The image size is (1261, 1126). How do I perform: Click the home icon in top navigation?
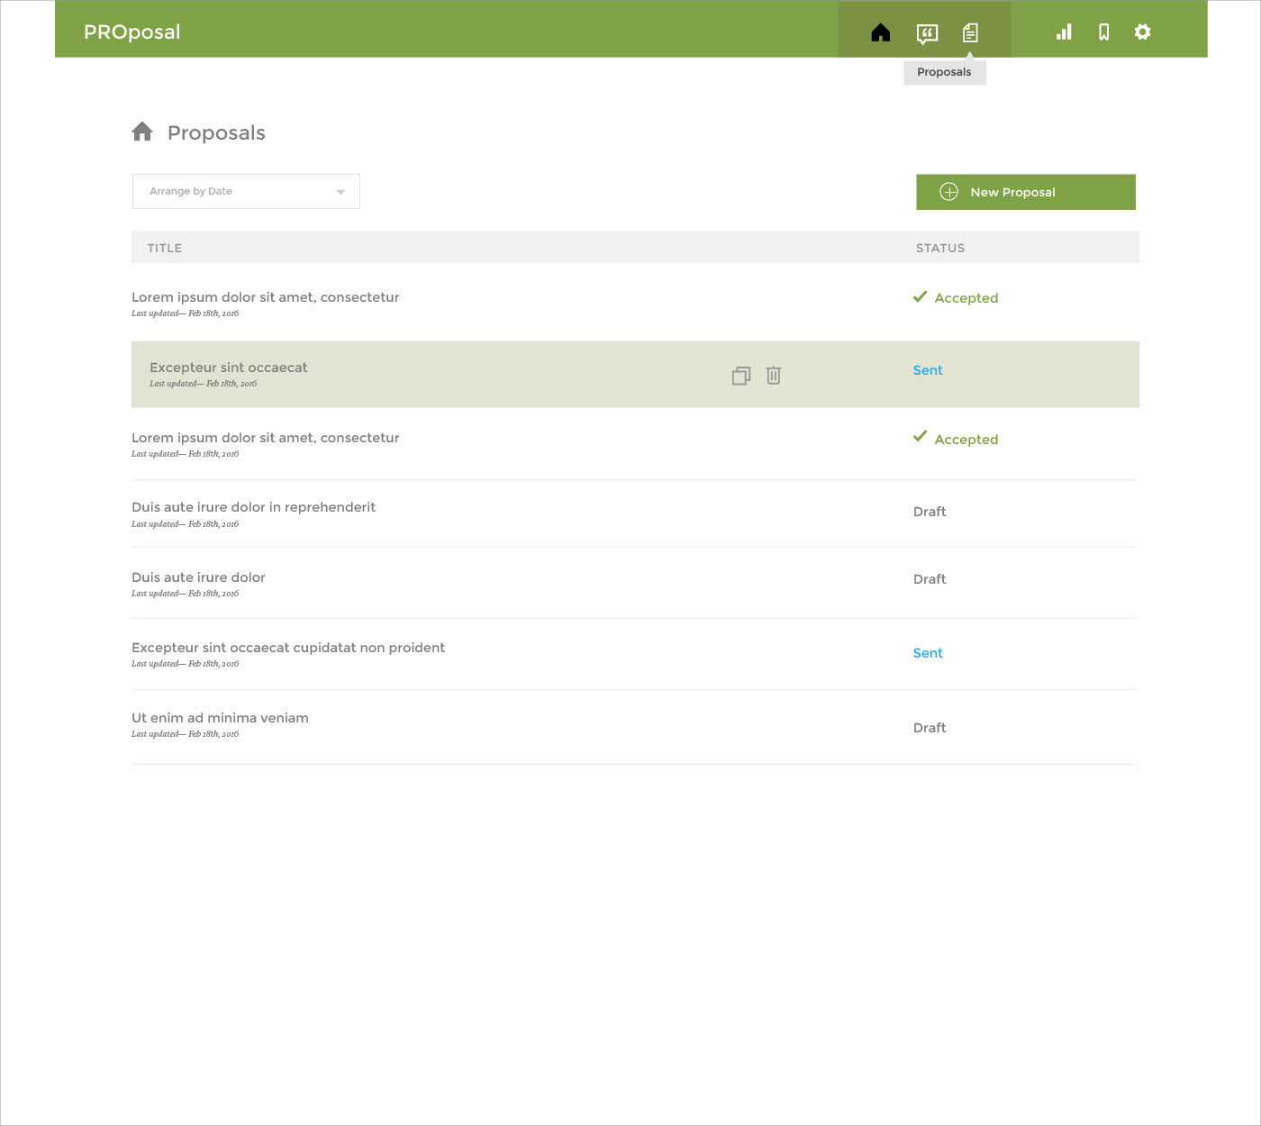pos(880,32)
